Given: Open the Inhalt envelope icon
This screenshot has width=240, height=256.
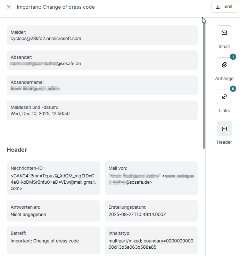Looking at the screenshot, I should (224, 33).
